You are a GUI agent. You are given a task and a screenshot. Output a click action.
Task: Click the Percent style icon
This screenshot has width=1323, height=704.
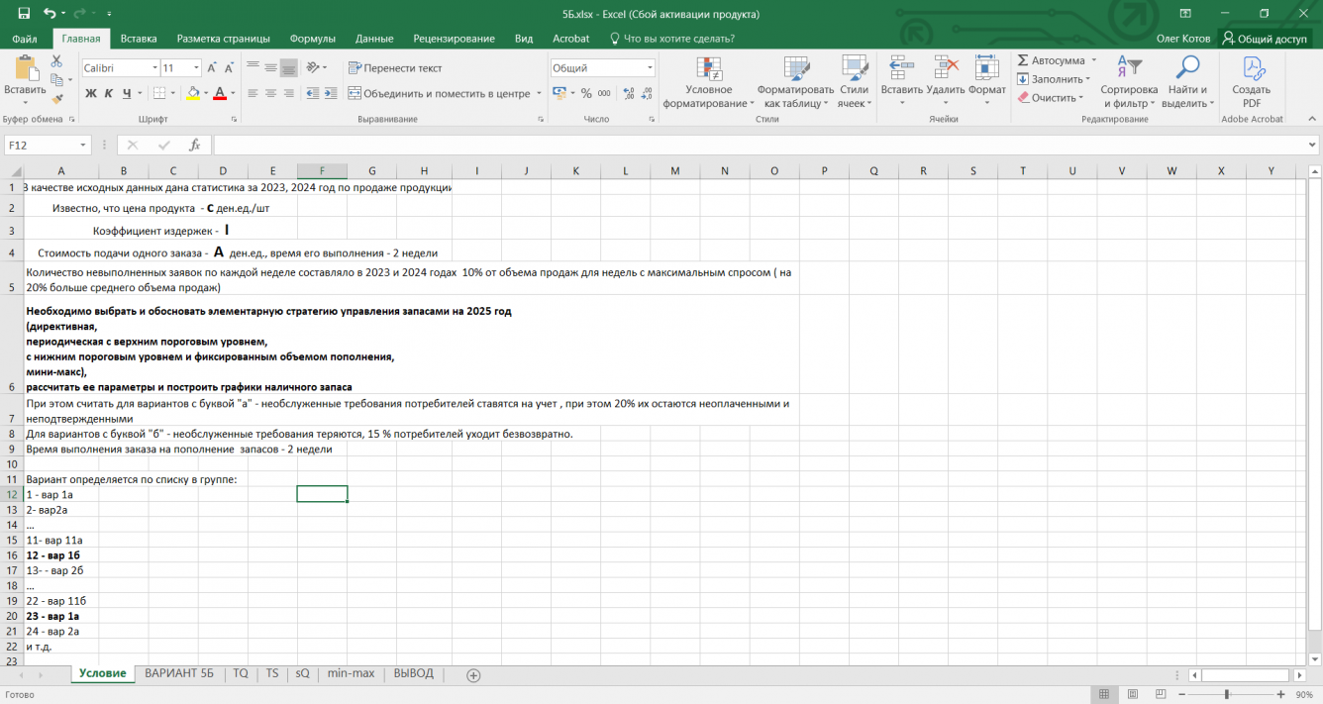click(586, 93)
